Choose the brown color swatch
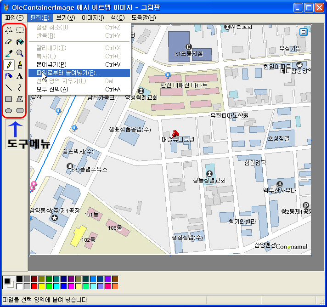327x307 pixels. [115, 279]
